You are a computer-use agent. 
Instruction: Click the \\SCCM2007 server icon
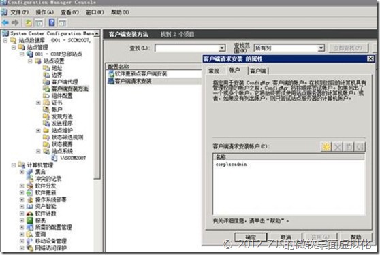[54, 158]
